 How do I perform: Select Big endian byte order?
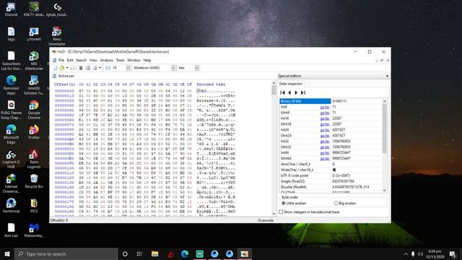[345, 204]
